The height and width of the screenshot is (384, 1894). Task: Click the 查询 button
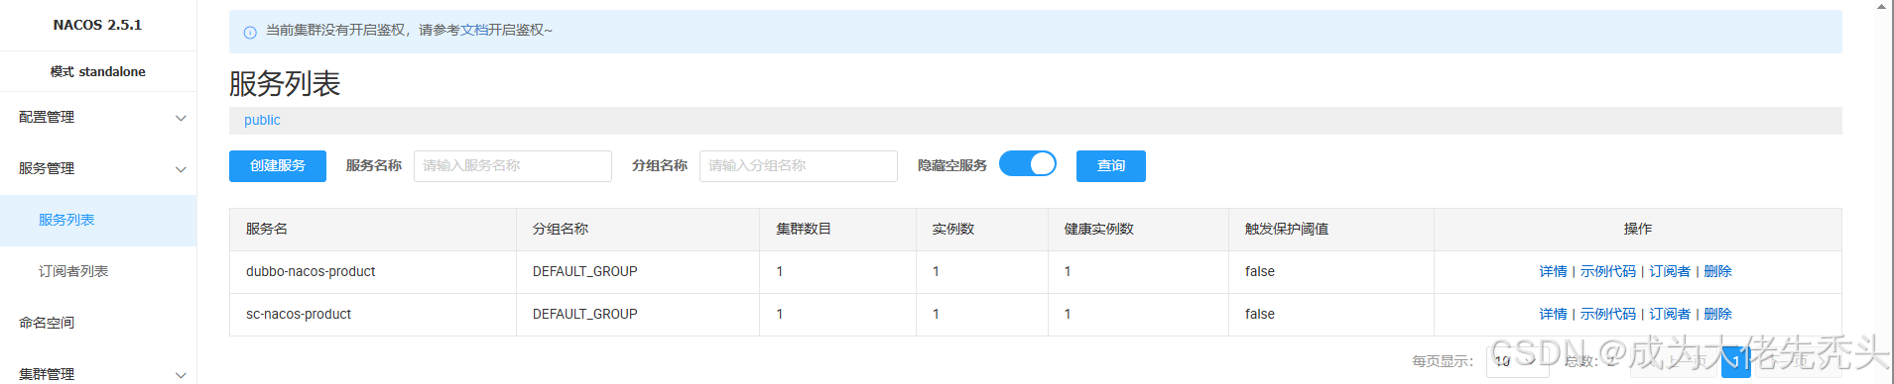1111,166
